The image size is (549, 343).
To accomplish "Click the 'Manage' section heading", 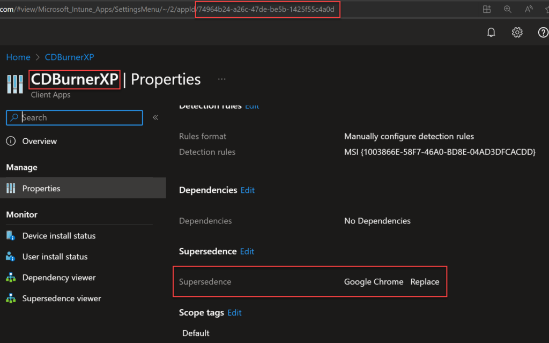I will (21, 167).
